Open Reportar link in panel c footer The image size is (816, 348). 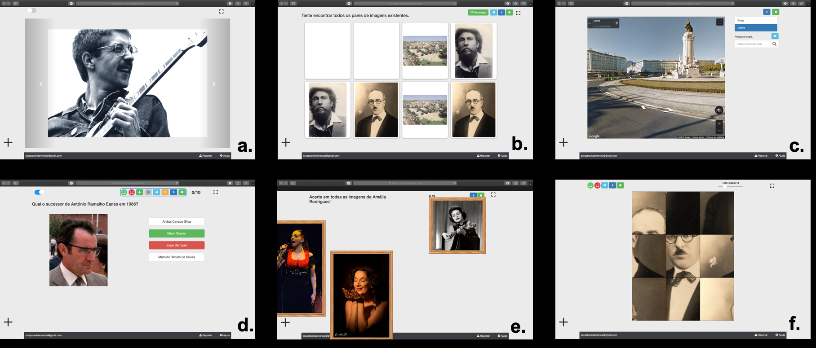(761, 156)
